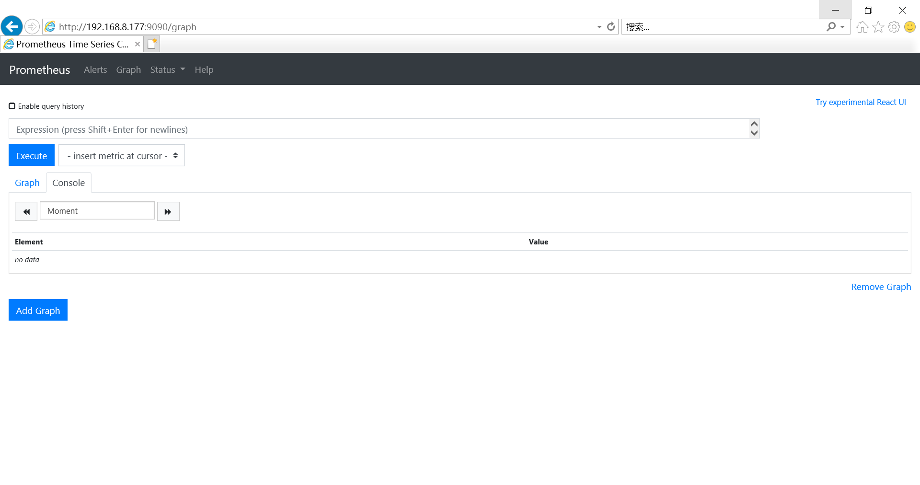Open browser Tools gear icon
This screenshot has width=920, height=485.
pos(894,27)
